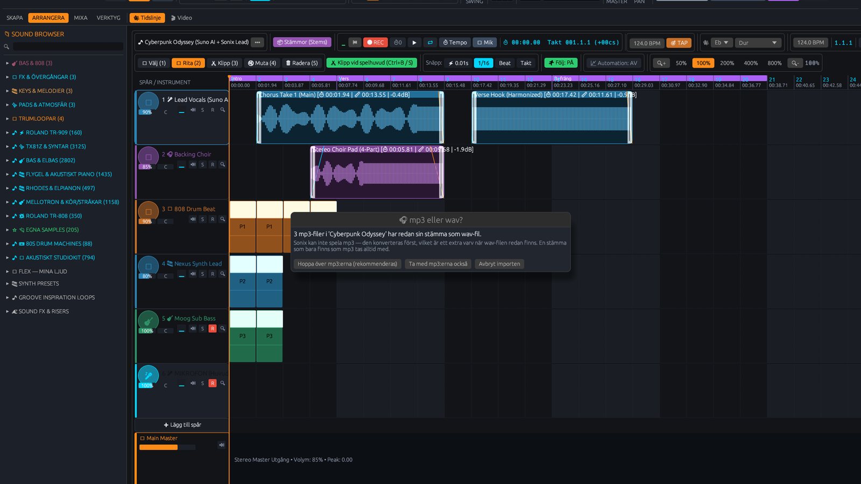Mute the 808 Drum Beat track
This screenshot has height=484, width=861.
[x=193, y=219]
